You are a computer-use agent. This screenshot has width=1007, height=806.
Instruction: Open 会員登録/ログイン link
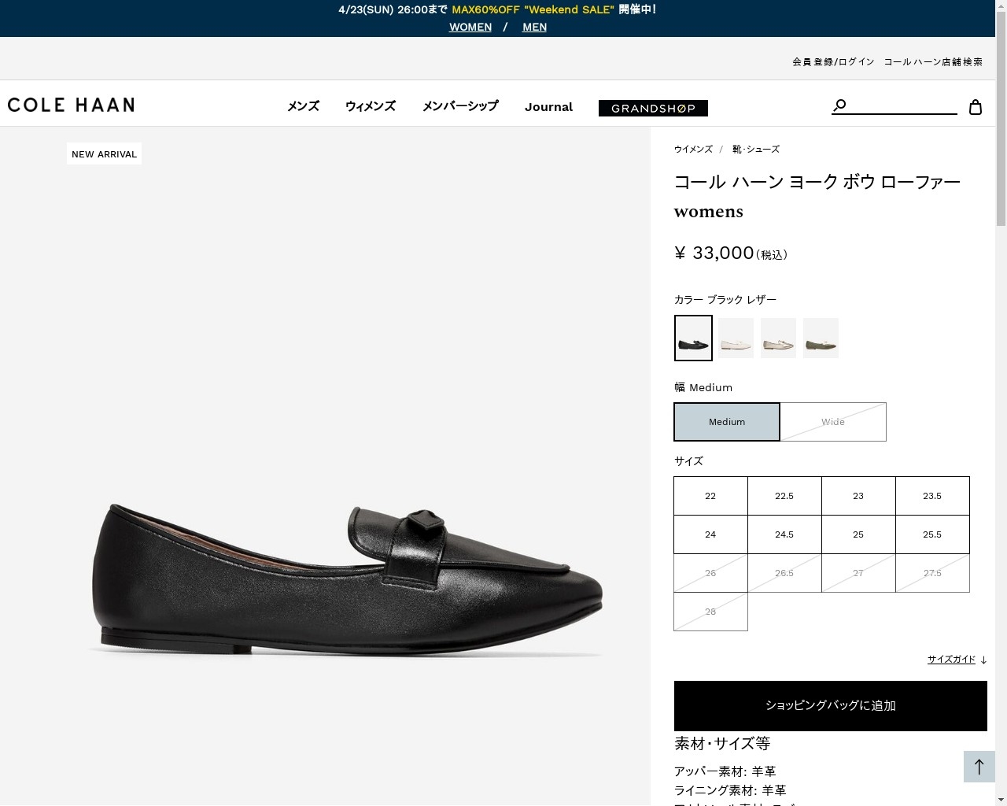pos(833,61)
